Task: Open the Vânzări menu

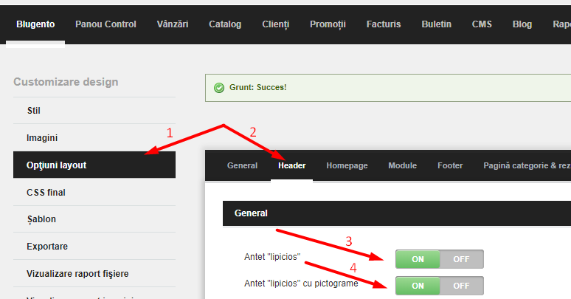Action: 173,24
